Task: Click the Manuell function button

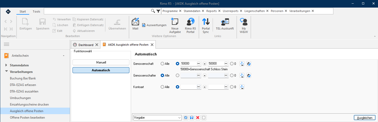Action: point(101,62)
